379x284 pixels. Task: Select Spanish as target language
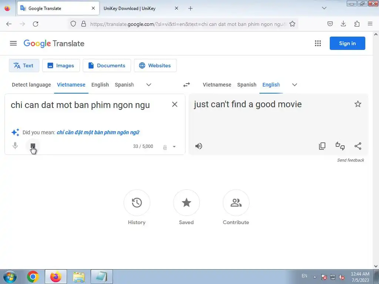(x=247, y=85)
